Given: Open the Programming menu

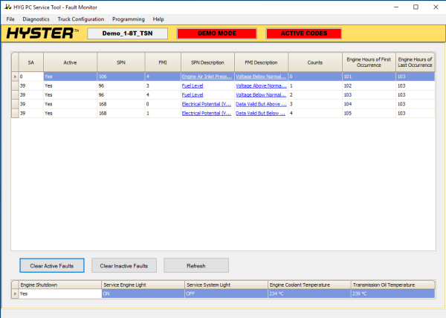Looking at the screenshot, I should [x=129, y=19].
